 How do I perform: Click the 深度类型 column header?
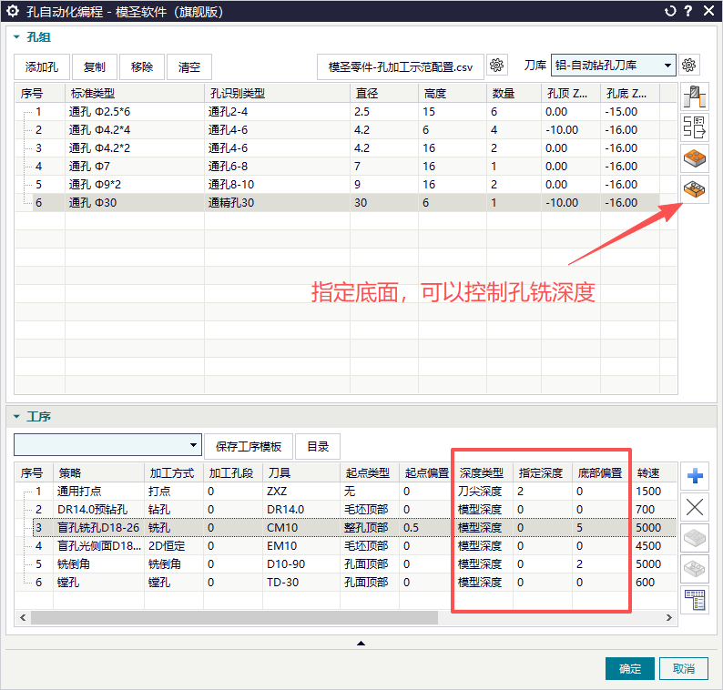(484, 473)
